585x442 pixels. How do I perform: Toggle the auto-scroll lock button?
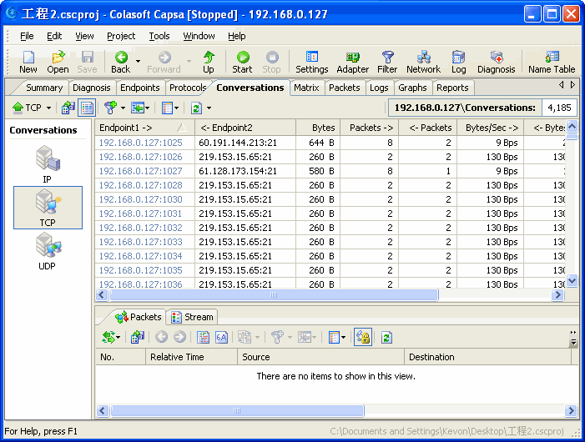coord(363,337)
